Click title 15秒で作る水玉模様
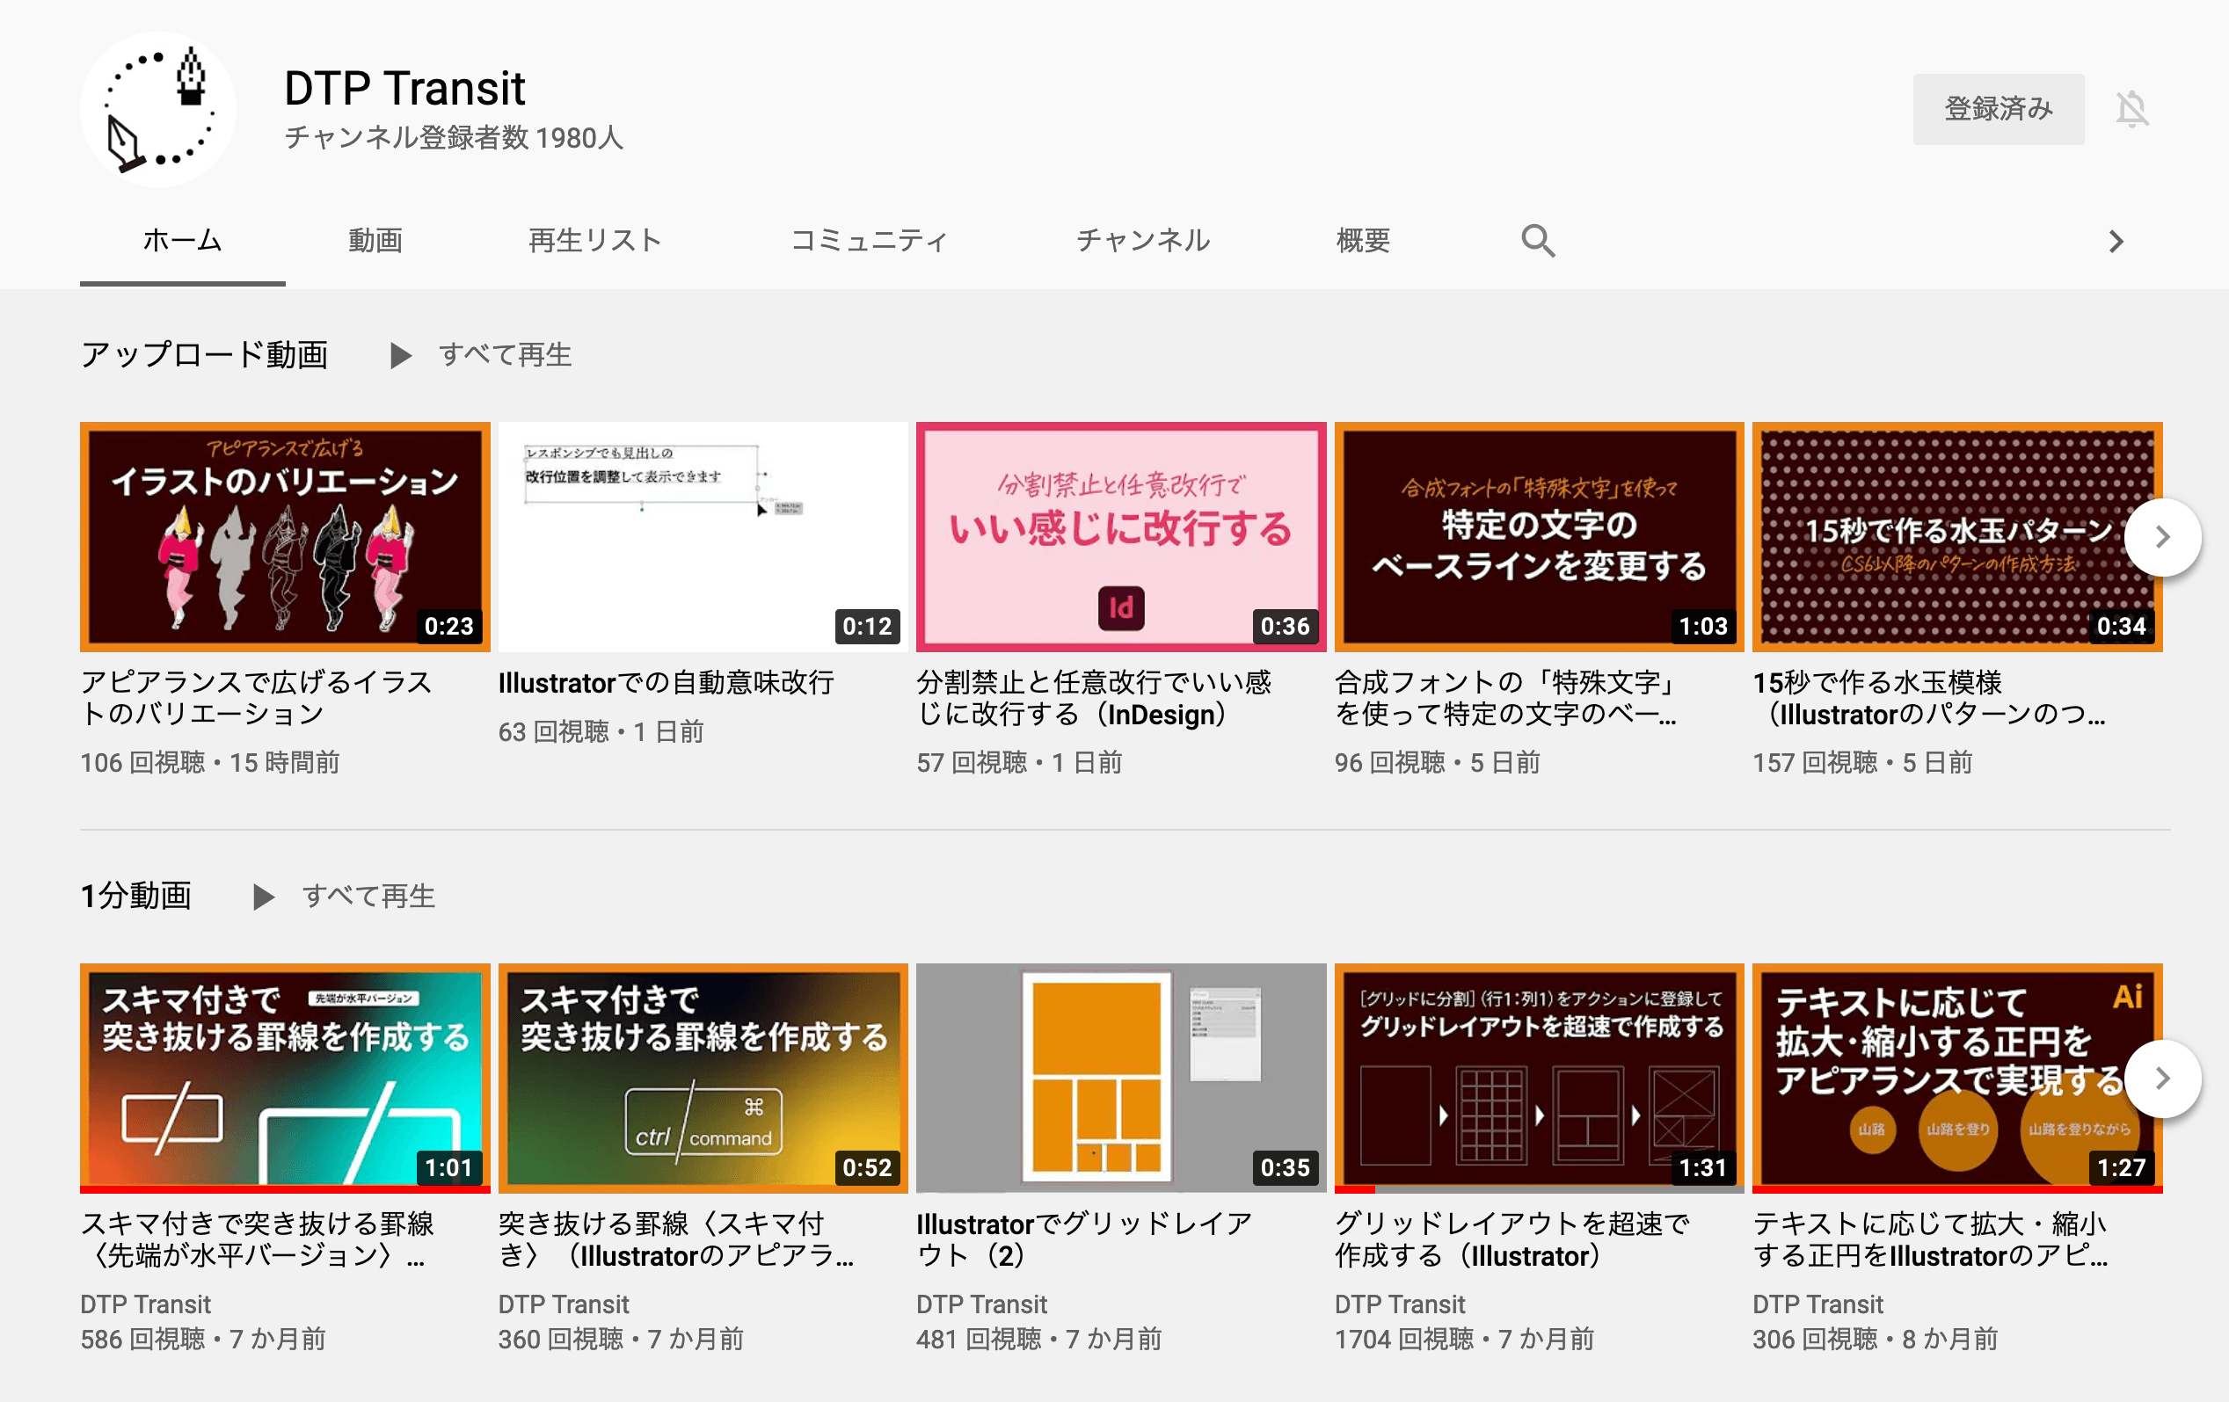This screenshot has width=2229, height=1402. coord(1929,699)
